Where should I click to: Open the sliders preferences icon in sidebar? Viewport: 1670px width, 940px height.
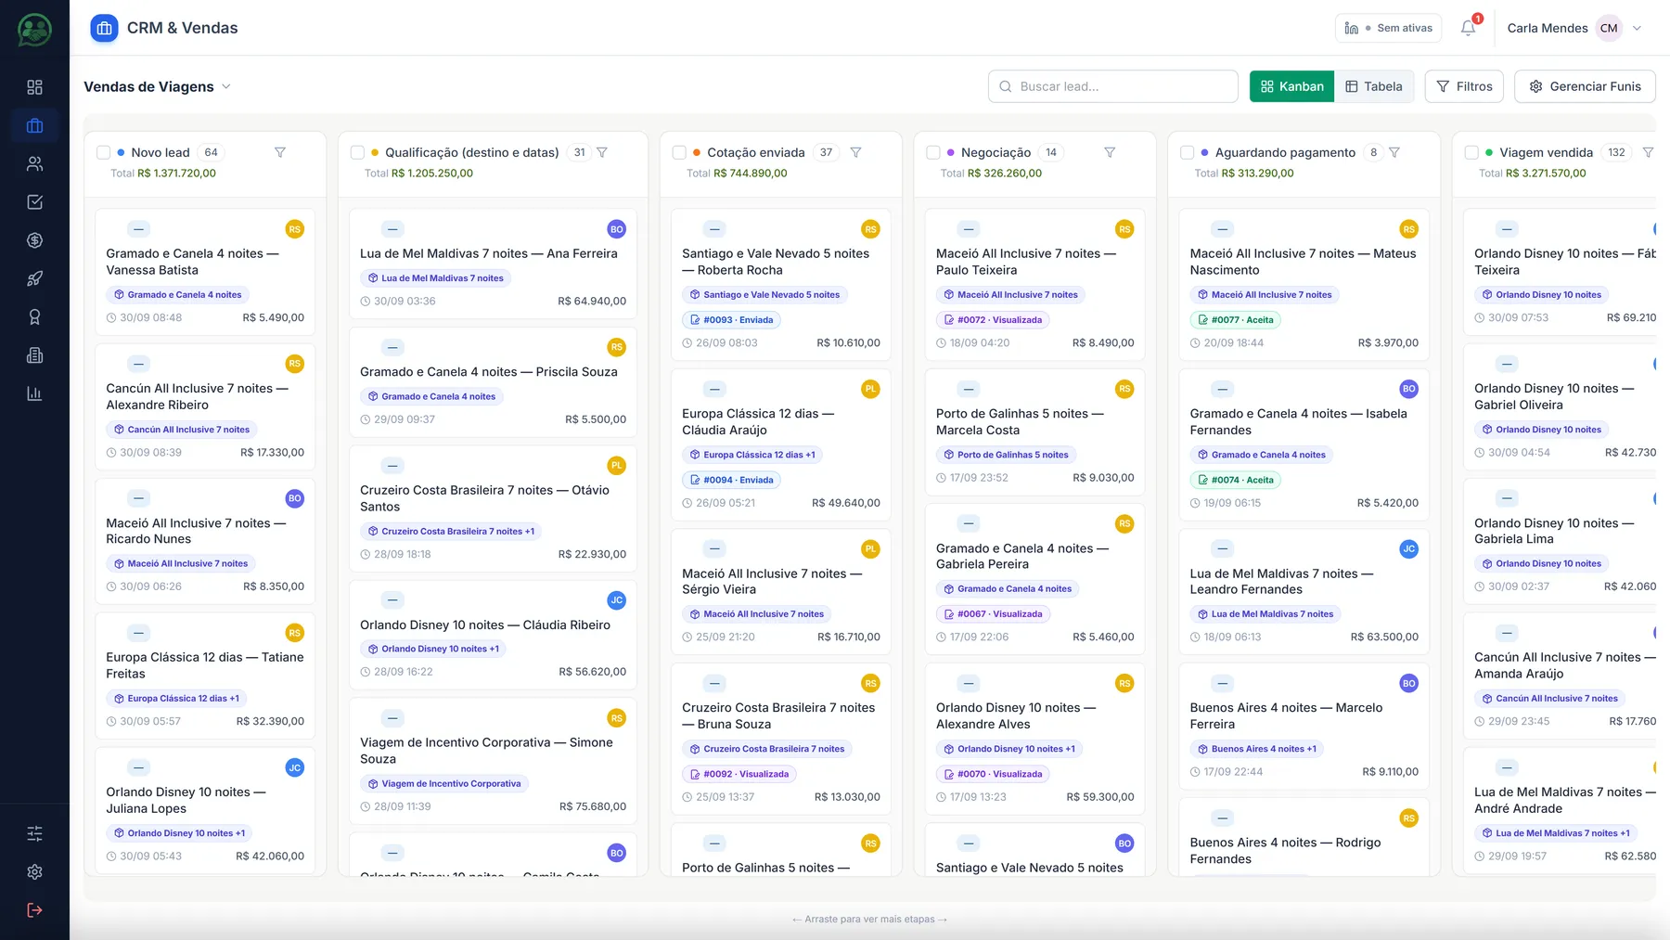point(34,833)
